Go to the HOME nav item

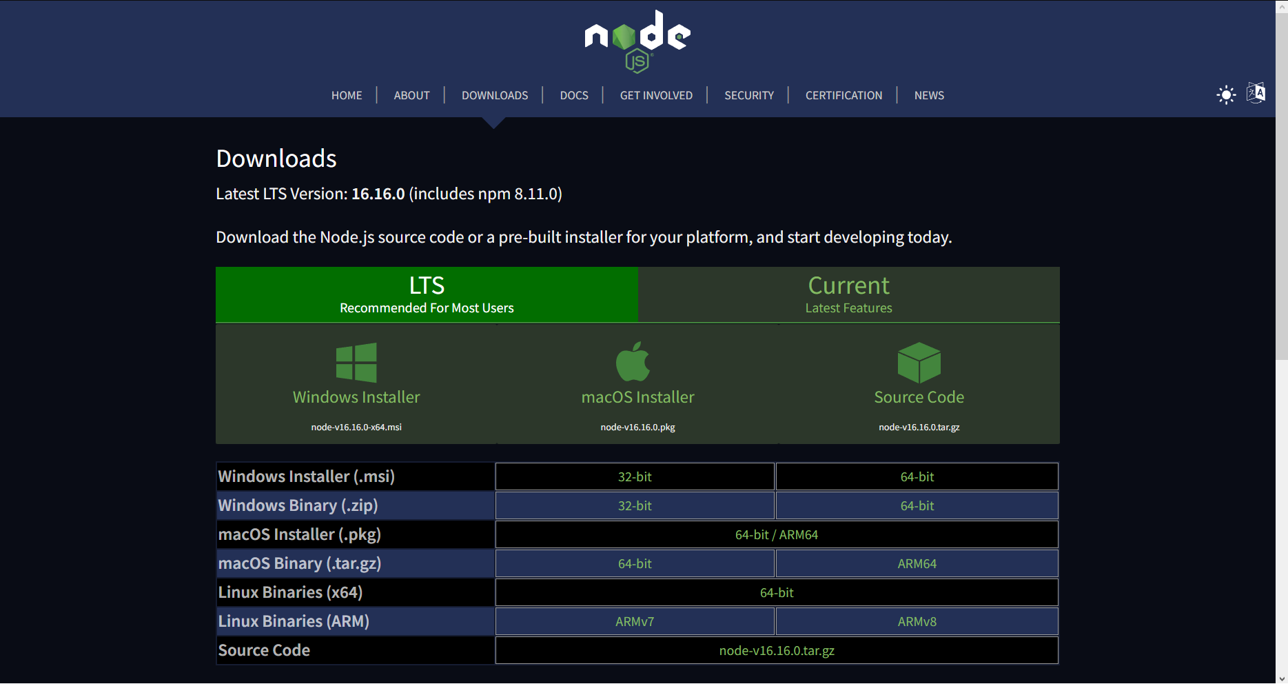(347, 95)
